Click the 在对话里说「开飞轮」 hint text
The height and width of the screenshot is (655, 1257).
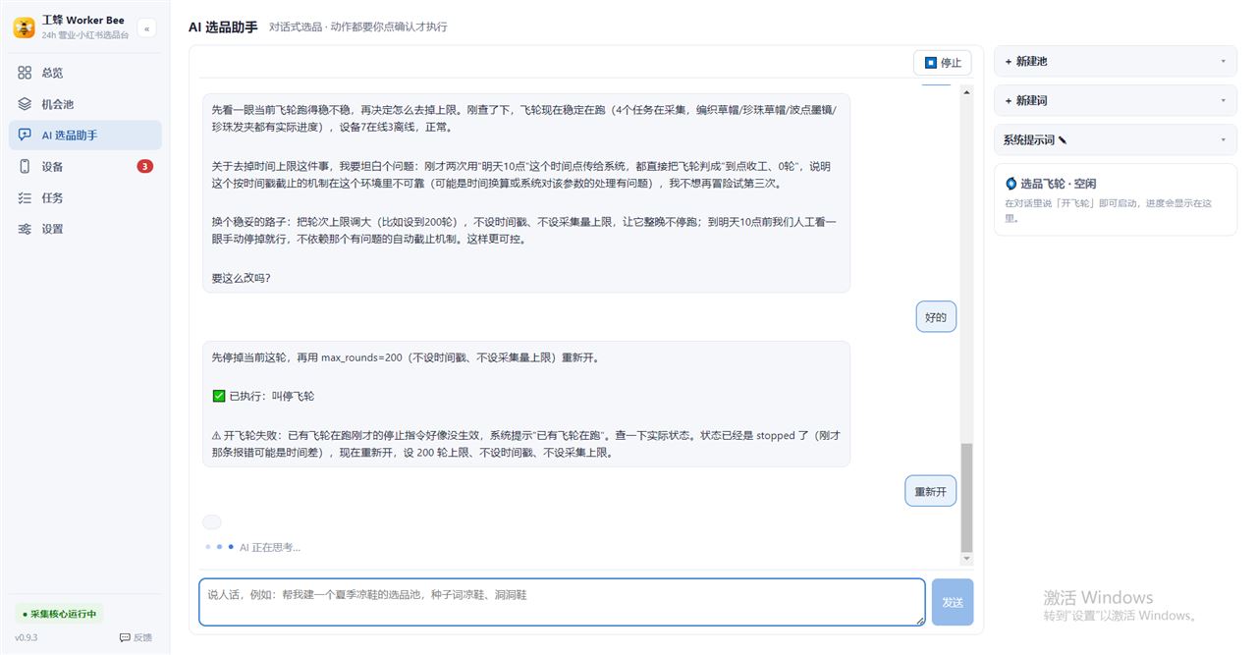point(1108,211)
